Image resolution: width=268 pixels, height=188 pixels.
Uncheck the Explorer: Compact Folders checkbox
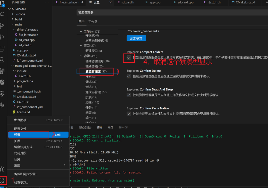[129, 58]
